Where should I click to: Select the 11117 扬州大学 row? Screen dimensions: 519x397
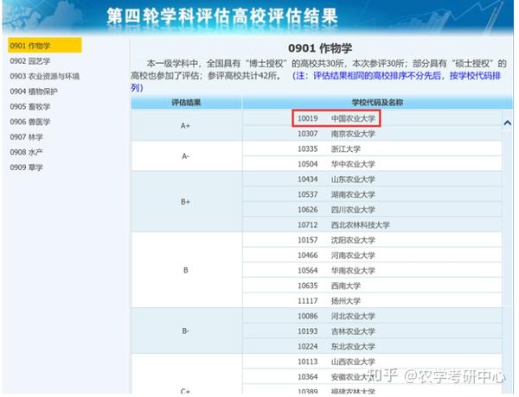click(372, 300)
